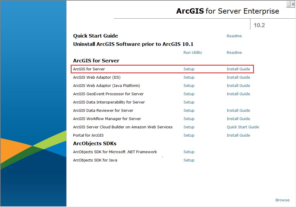
Task: Open Install Guide for ArcGIS for Server
Action: (238, 69)
